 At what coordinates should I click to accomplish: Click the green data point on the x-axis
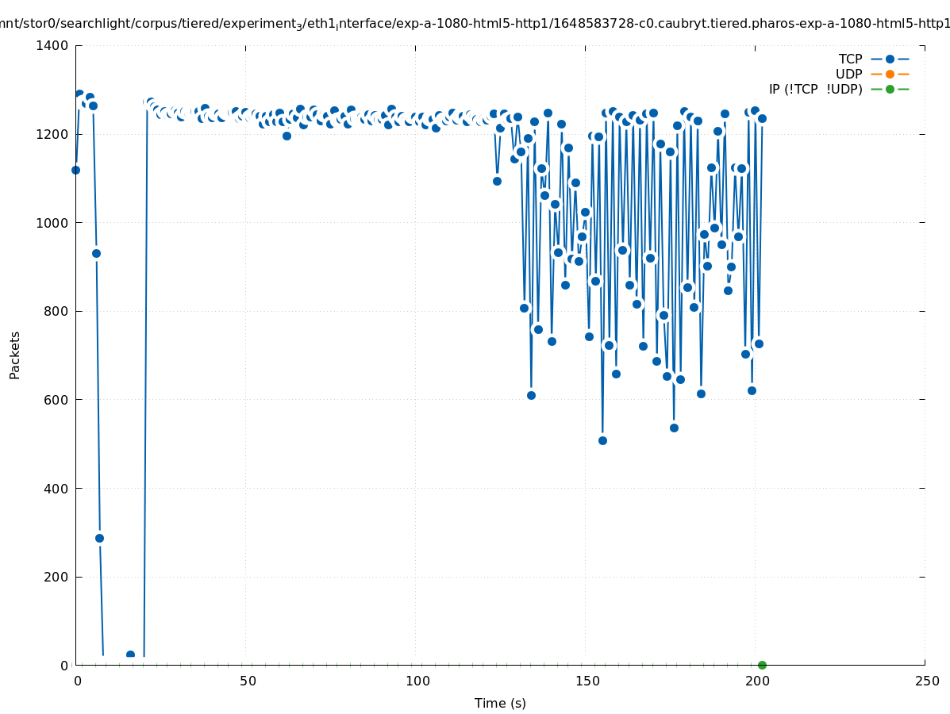762,665
